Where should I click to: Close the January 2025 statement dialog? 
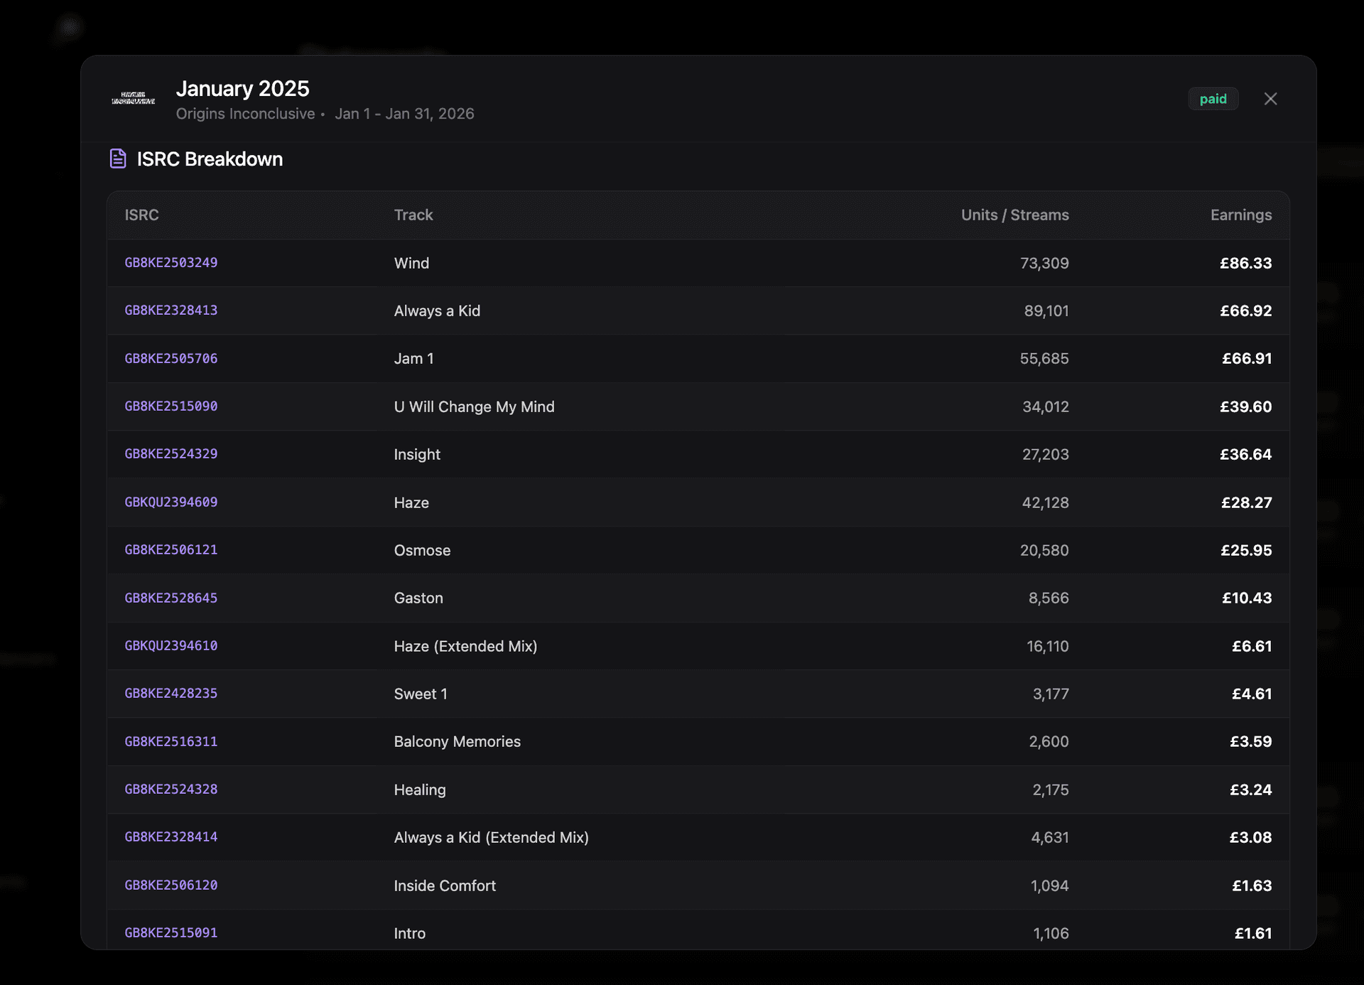click(x=1270, y=99)
